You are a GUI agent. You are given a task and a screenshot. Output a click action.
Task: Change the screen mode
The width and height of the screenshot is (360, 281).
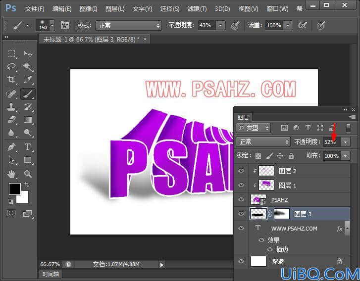(x=28, y=214)
